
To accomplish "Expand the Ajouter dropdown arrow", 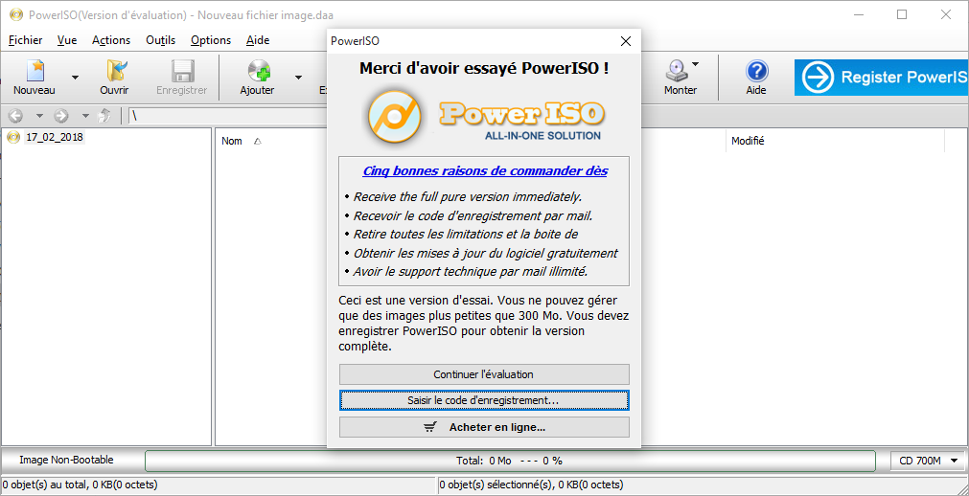I will click(298, 78).
